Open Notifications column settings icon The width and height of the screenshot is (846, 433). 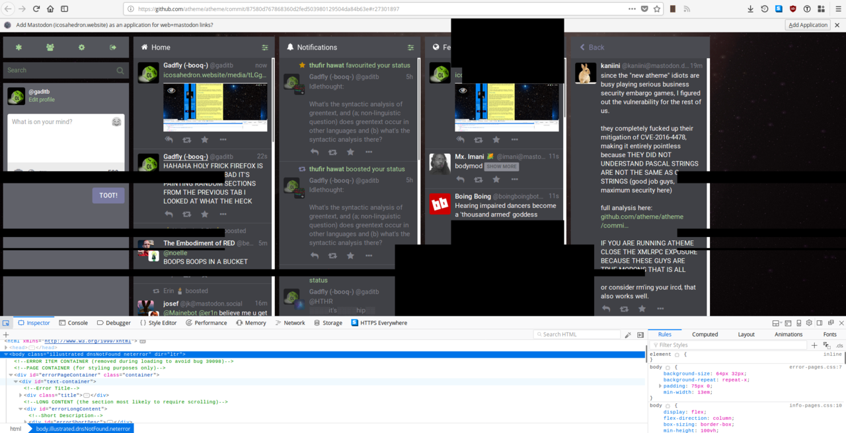410,48
